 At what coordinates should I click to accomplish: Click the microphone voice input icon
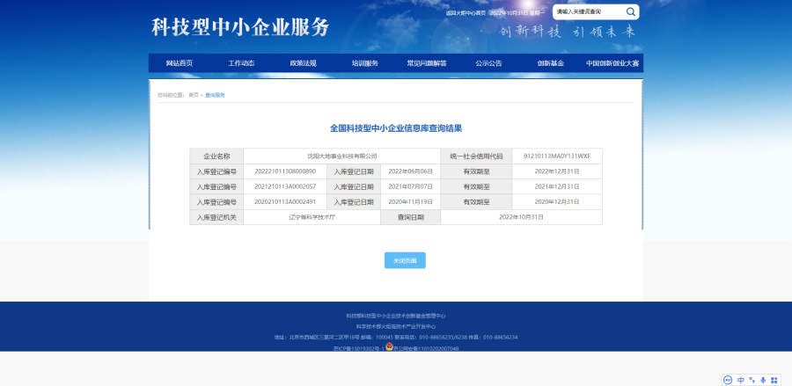(x=762, y=380)
